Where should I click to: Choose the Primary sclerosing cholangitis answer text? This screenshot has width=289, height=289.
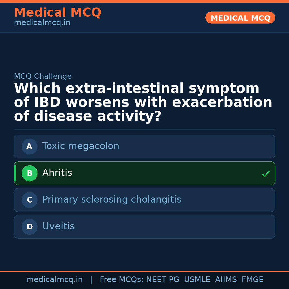112,200
